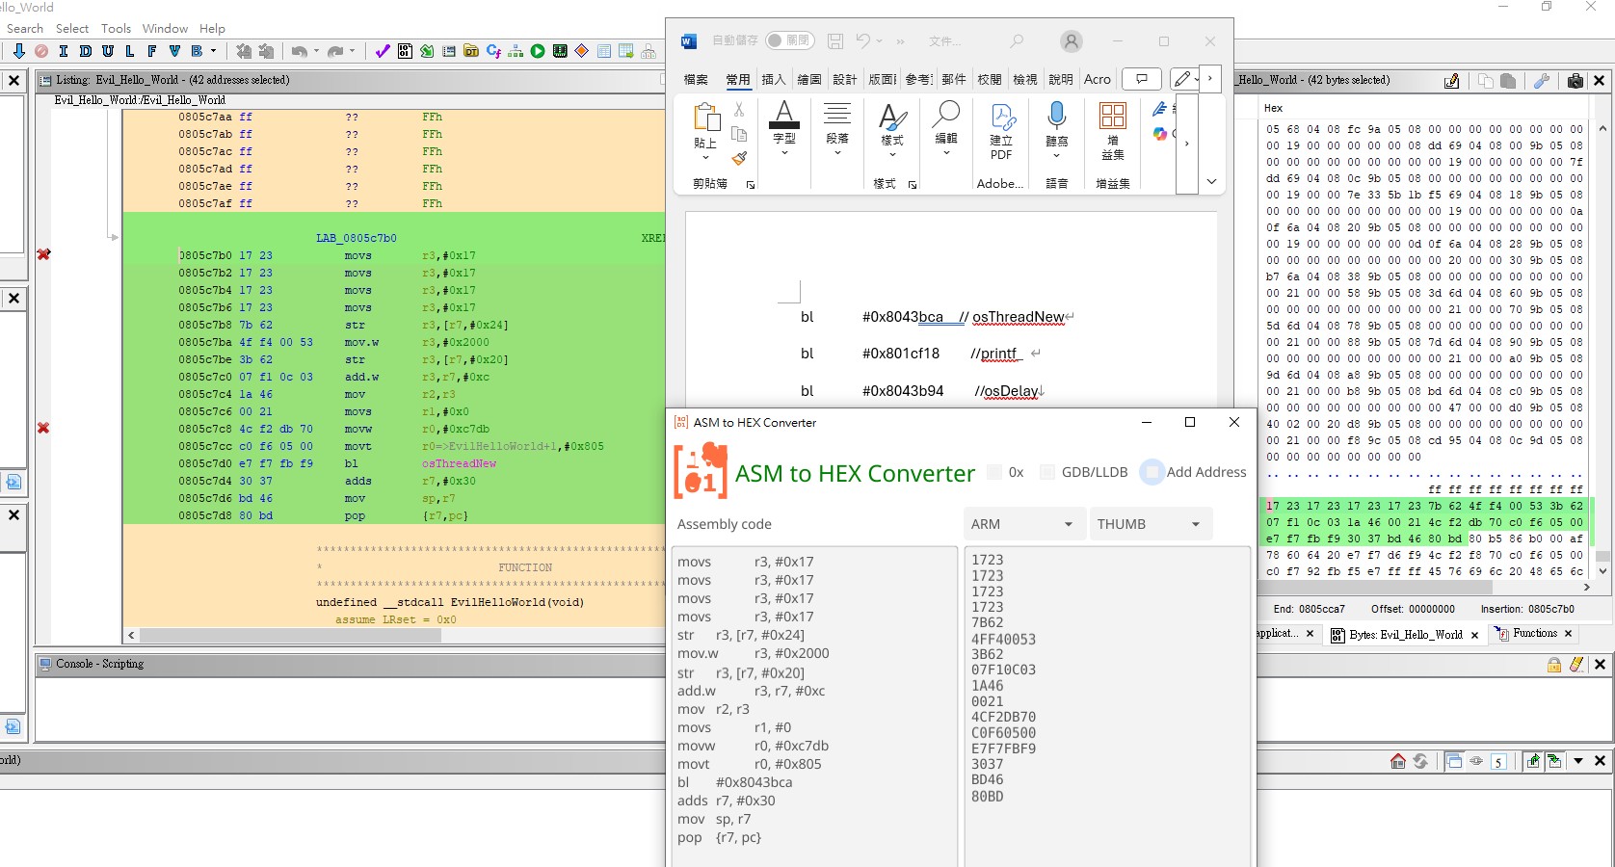Clear console with the eraser icon
This screenshot has height=867, width=1615.
tap(1576, 665)
